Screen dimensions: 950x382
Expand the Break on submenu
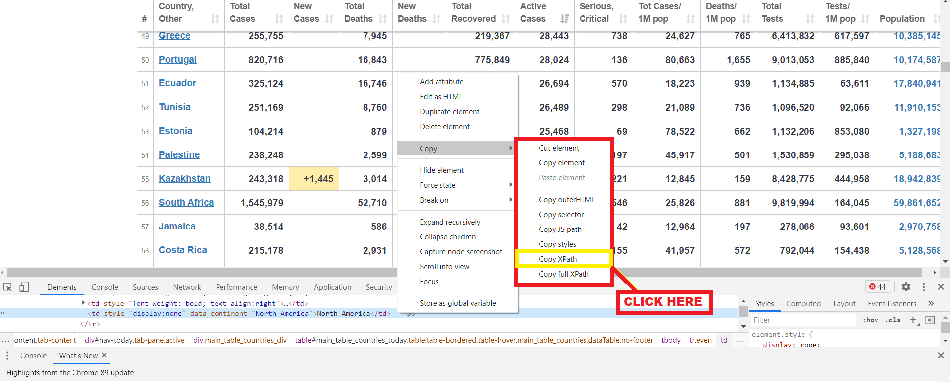point(511,200)
